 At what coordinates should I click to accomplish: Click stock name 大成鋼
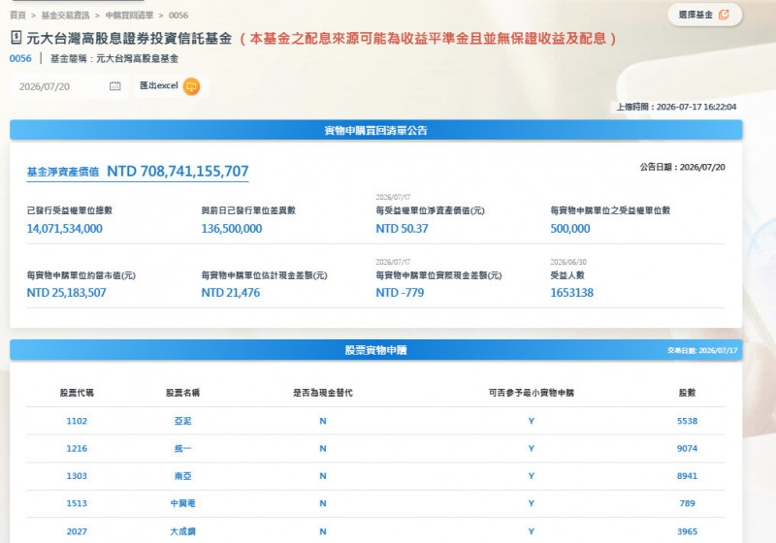[182, 531]
